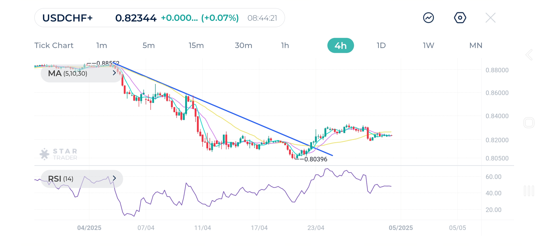Collapse the chart using the right-edge chevron

point(529,55)
